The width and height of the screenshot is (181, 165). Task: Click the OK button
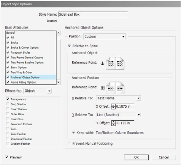(x=136, y=157)
